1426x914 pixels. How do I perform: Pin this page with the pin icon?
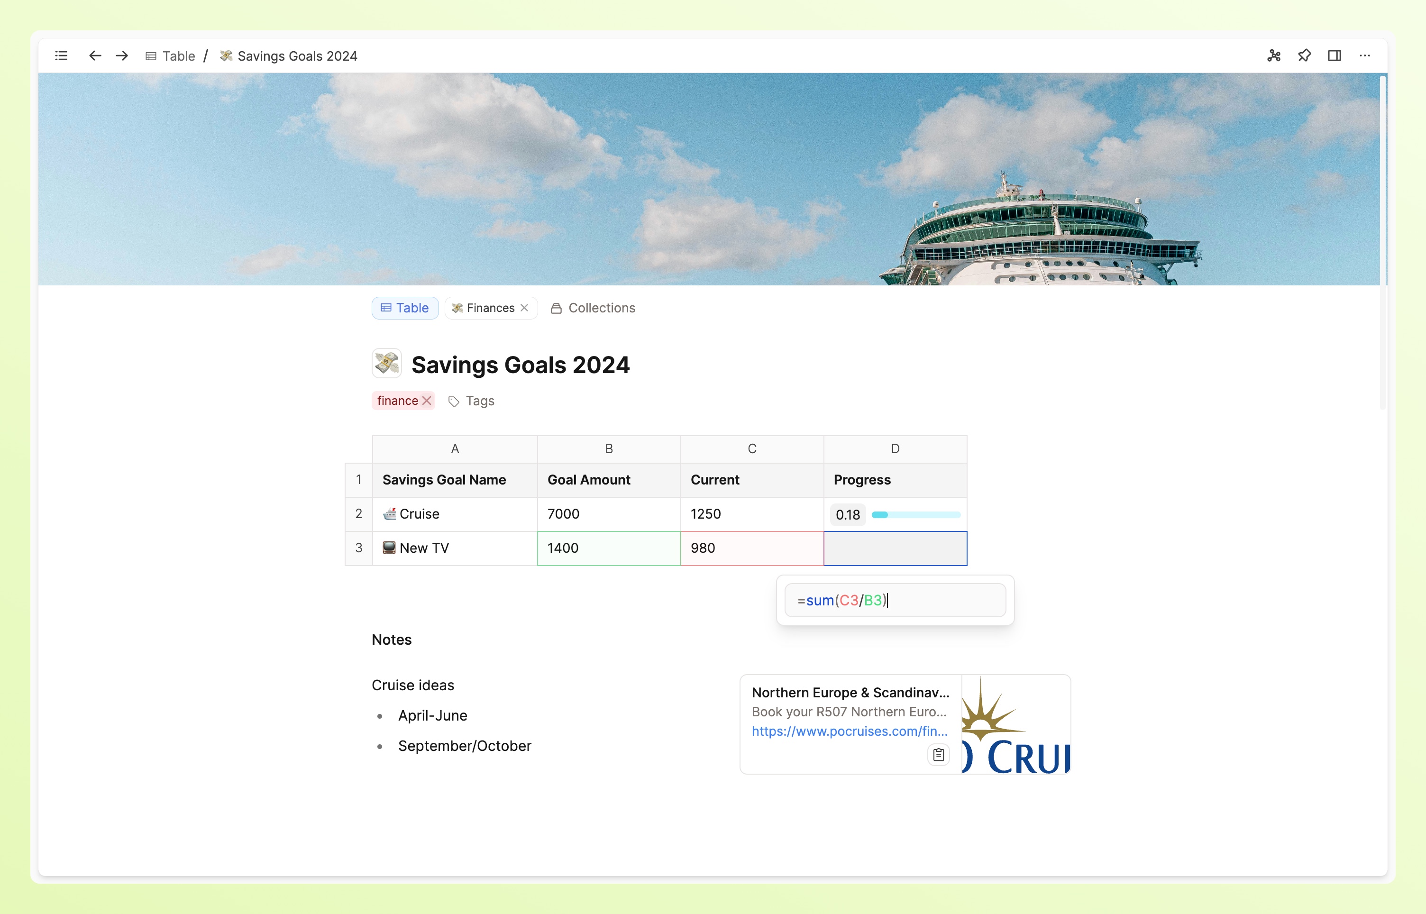click(x=1304, y=56)
